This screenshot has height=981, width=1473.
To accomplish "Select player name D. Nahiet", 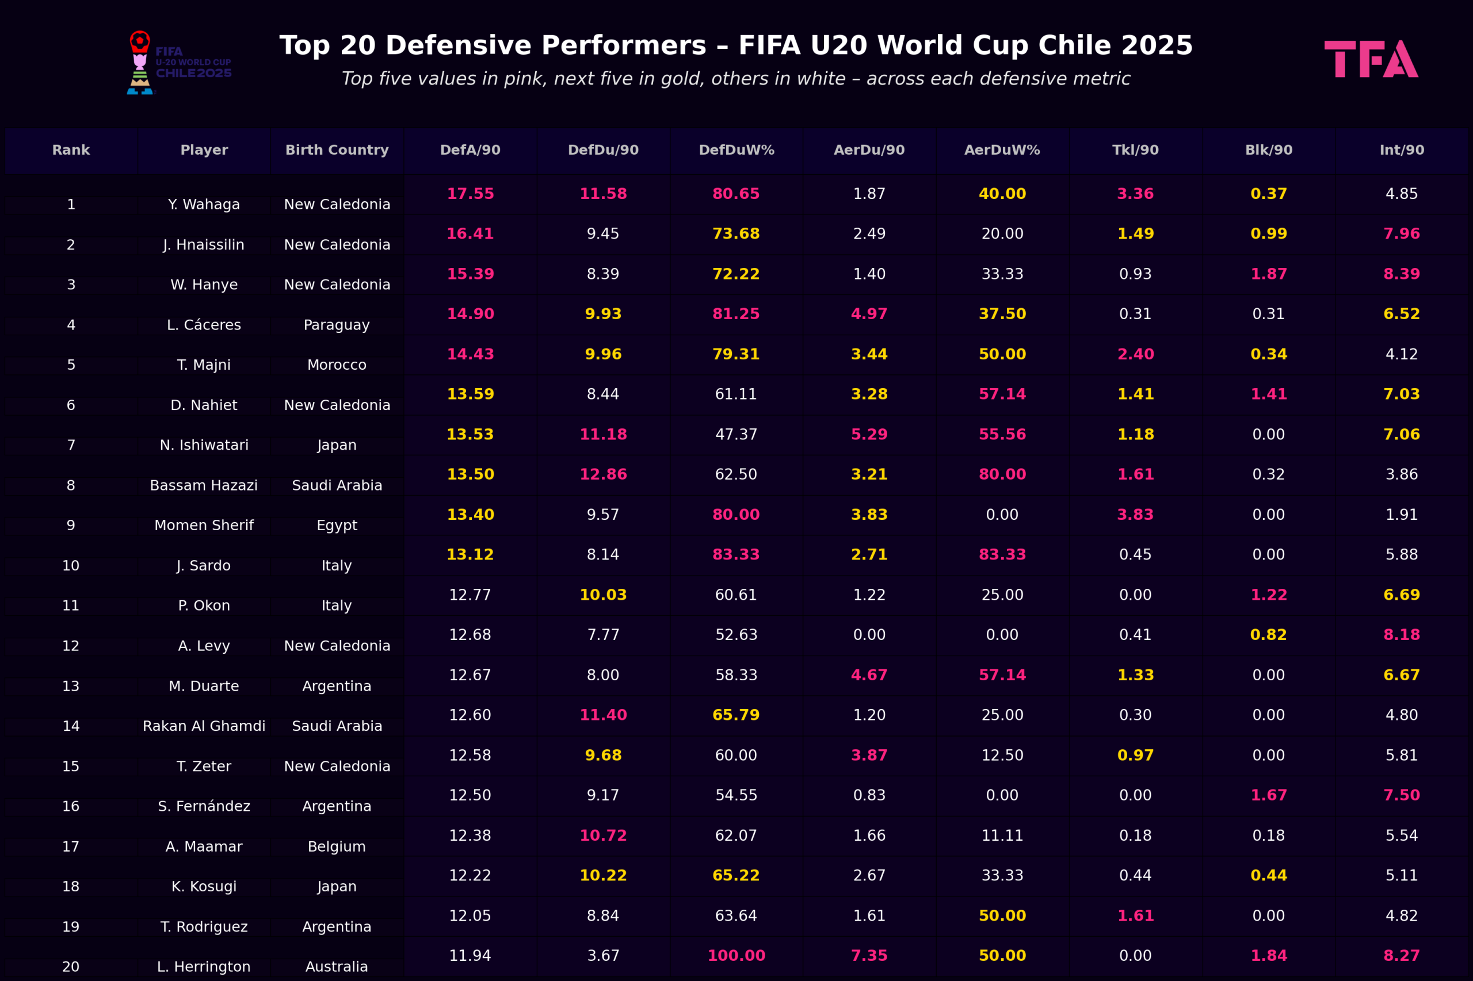I will pos(204,405).
